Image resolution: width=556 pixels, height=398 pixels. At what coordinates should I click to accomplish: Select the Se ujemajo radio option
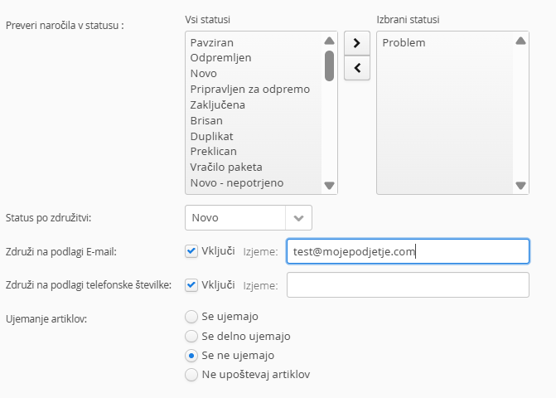point(191,317)
